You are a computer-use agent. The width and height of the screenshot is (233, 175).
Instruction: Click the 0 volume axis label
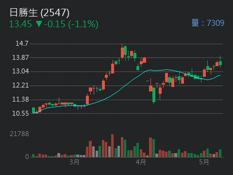tap(27, 157)
